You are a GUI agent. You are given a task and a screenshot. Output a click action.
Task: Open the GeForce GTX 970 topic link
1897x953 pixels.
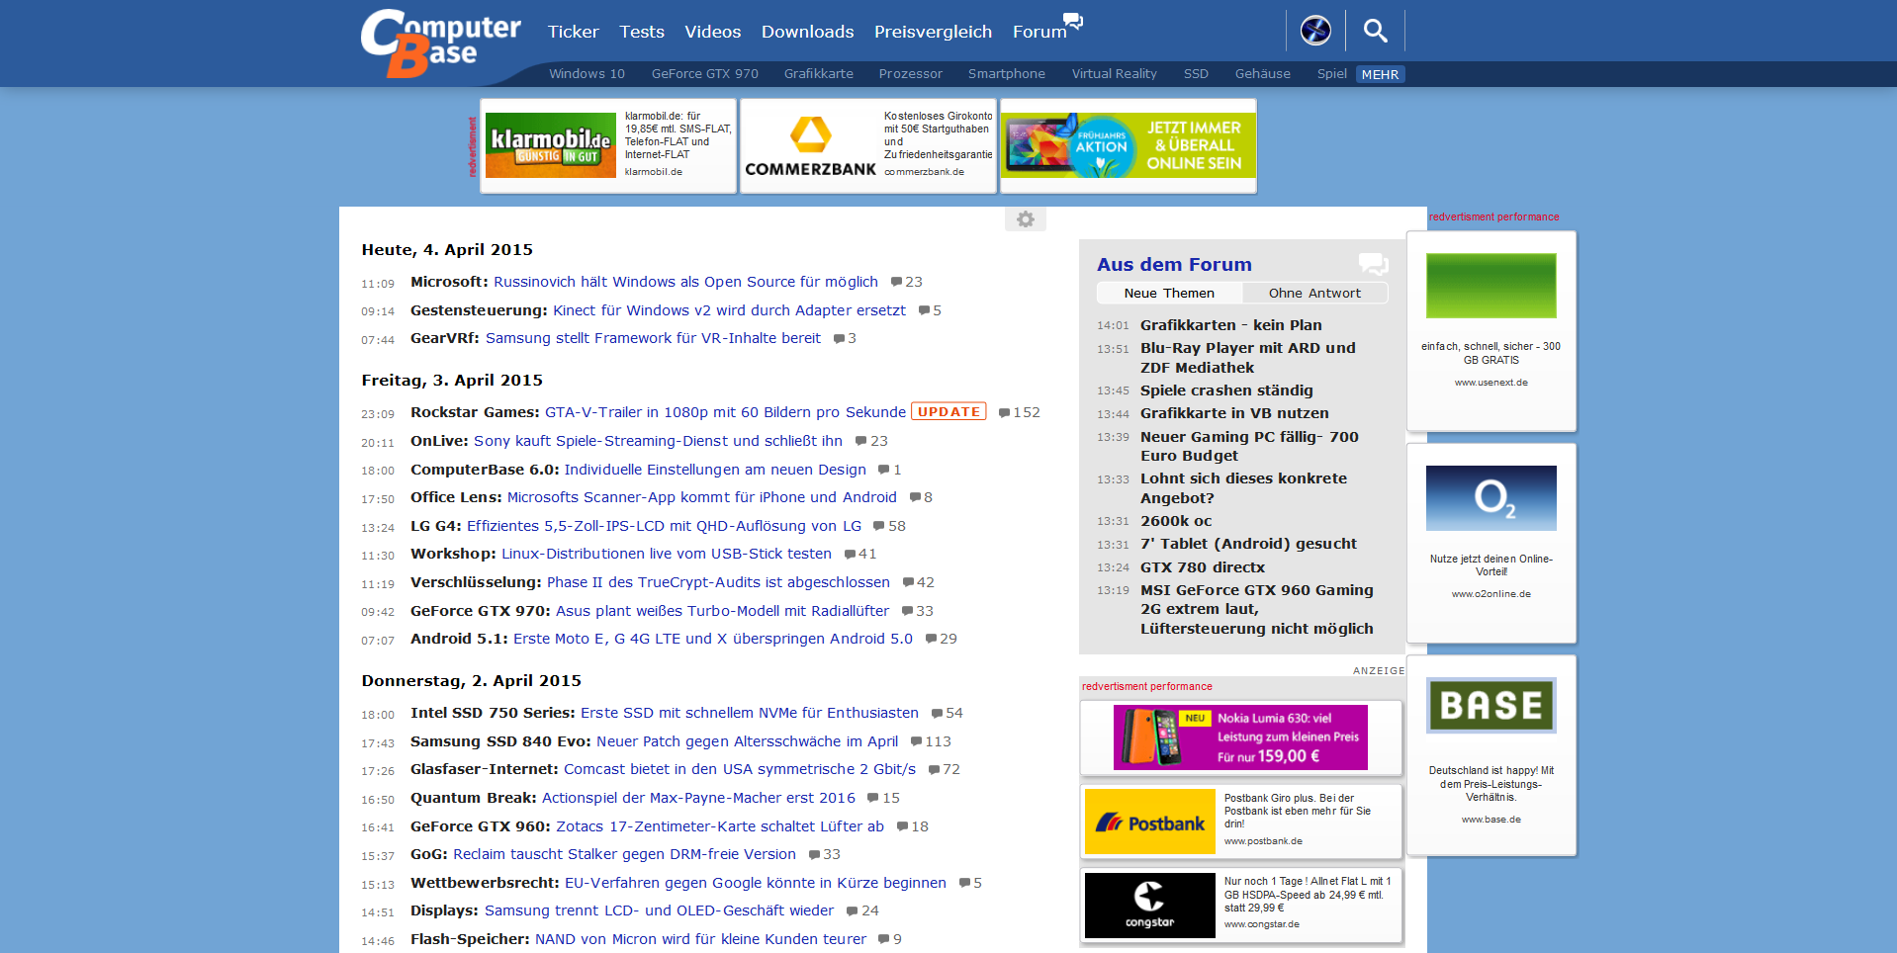pyautogui.click(x=704, y=73)
